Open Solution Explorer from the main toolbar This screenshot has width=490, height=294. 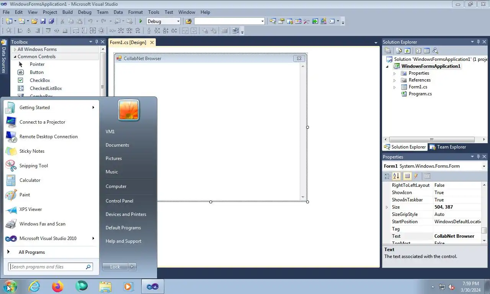point(273,21)
